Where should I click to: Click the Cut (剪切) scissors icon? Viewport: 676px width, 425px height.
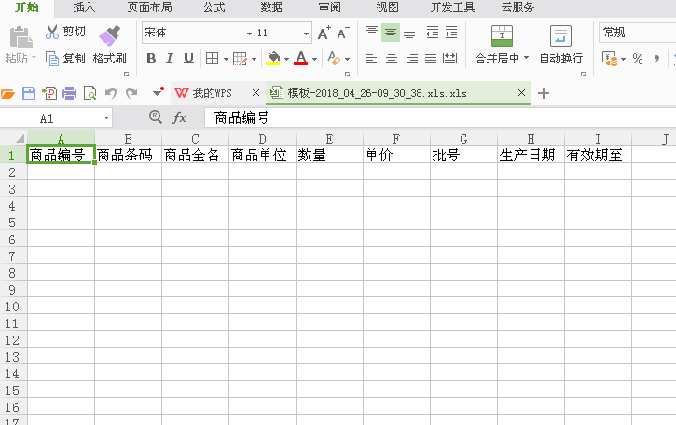pyautogui.click(x=52, y=33)
